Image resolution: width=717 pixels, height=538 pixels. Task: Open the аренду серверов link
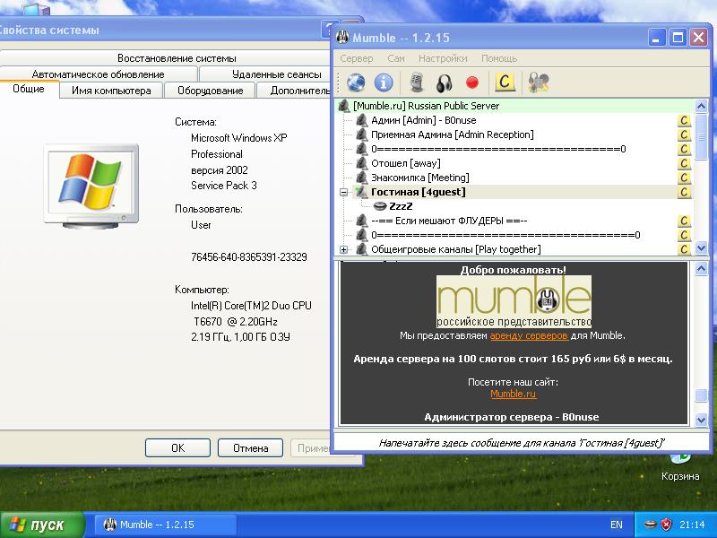528,335
